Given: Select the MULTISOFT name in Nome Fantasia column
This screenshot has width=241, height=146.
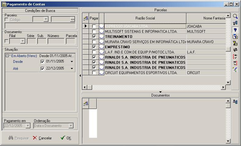Looking at the screenshot, I should pos(196,32).
